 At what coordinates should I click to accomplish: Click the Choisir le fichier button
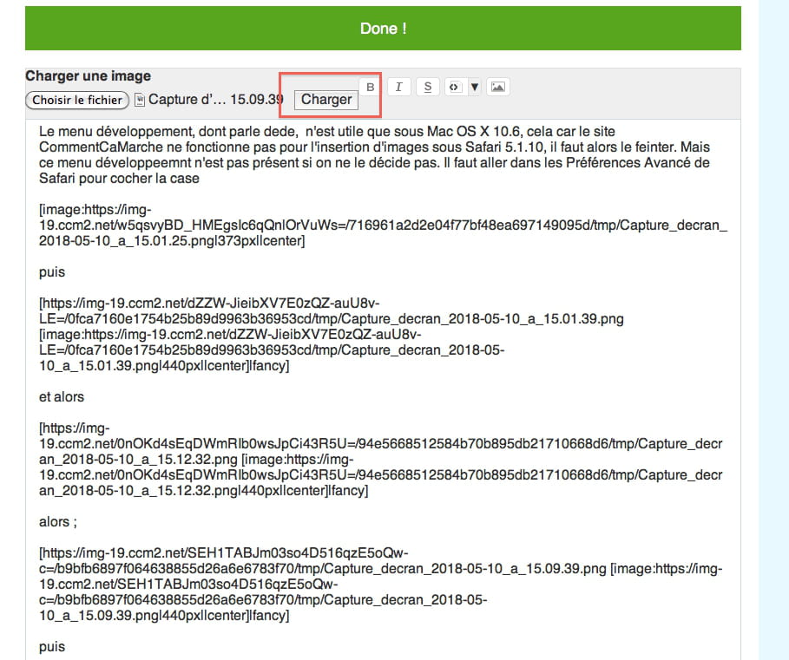click(77, 100)
